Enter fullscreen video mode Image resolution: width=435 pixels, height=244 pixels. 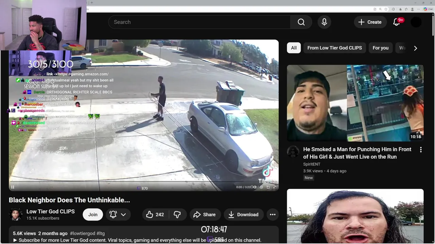click(x=275, y=187)
